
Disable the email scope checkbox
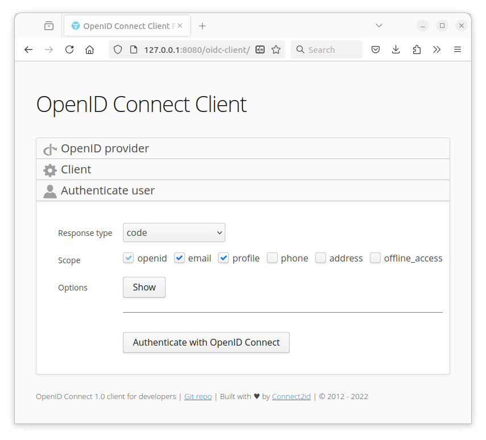tap(179, 258)
